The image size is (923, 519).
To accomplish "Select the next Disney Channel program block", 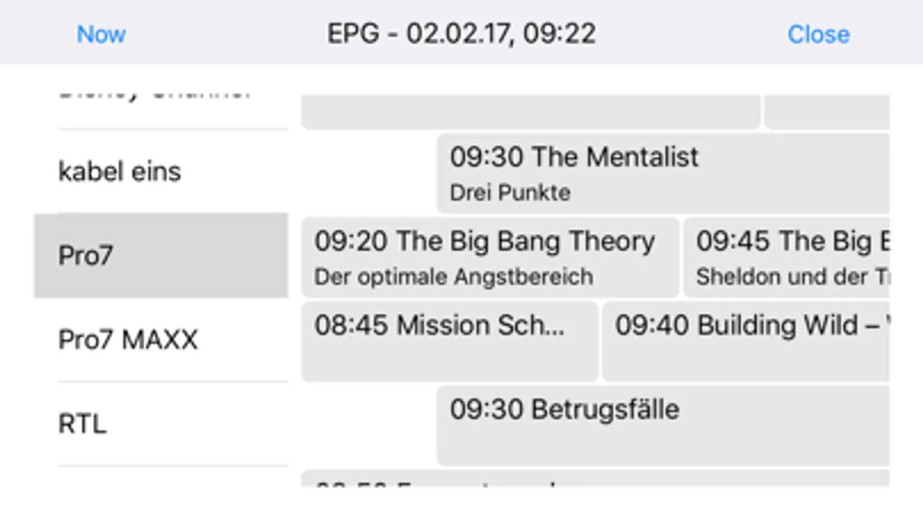I will tap(827, 112).
